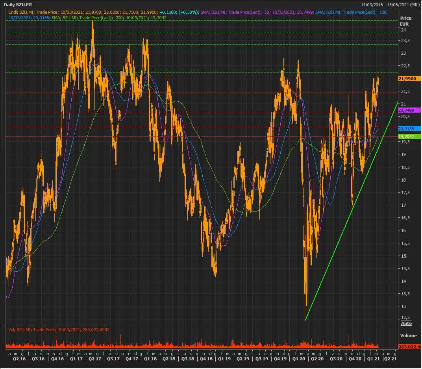Viewport: 422px width, 369px height.
Task: Click the 14 price axis tick
Action: (403, 281)
